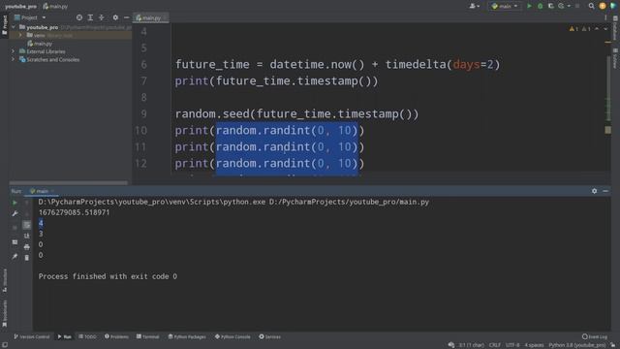Click 'Process finished with exit code 0' text

[x=108, y=276]
